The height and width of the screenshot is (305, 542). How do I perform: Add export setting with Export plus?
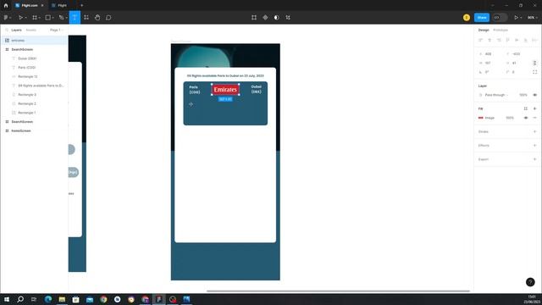click(x=534, y=159)
